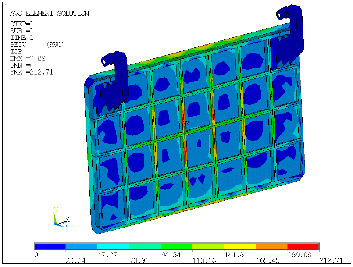Click the 212.71 legend maximum value
This screenshot has height=267, width=353.
331,260
